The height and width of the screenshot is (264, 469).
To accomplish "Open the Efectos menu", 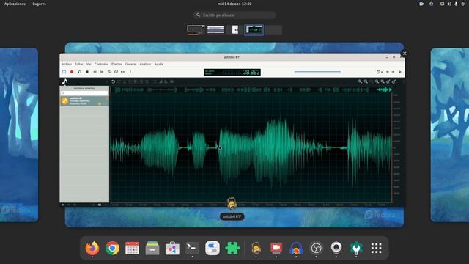I will [117, 64].
